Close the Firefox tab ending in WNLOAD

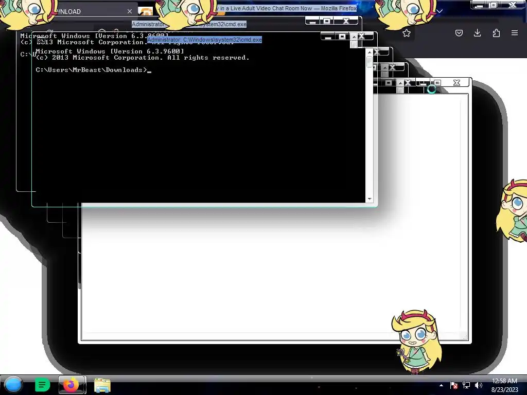coord(130,11)
